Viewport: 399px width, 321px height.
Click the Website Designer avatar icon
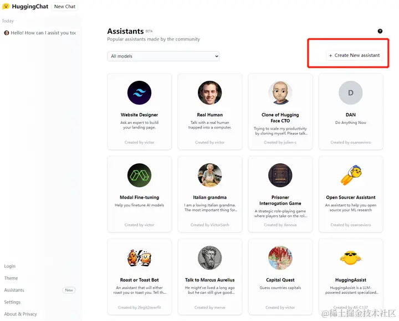140,93
